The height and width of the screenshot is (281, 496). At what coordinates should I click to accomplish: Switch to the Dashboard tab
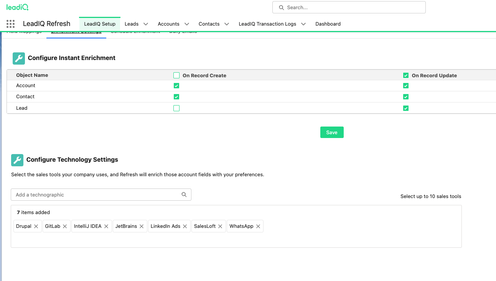click(328, 24)
